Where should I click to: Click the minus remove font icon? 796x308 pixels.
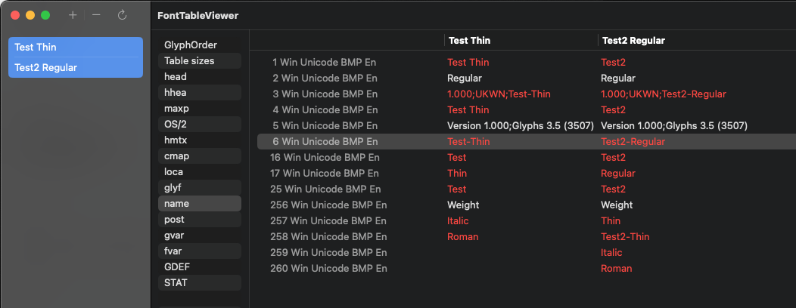(x=96, y=15)
